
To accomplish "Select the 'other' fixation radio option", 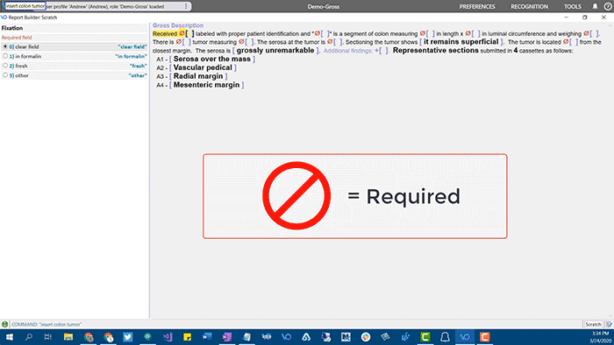I will pyautogui.click(x=5, y=75).
